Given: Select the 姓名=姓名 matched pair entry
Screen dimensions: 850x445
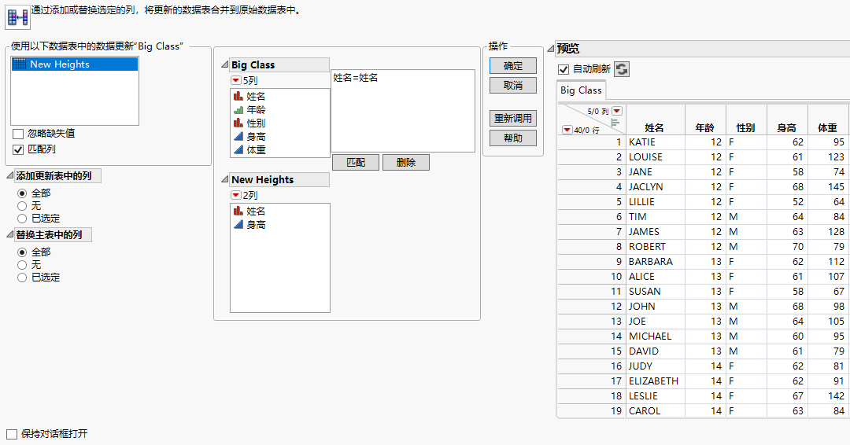Looking at the screenshot, I should click(356, 79).
